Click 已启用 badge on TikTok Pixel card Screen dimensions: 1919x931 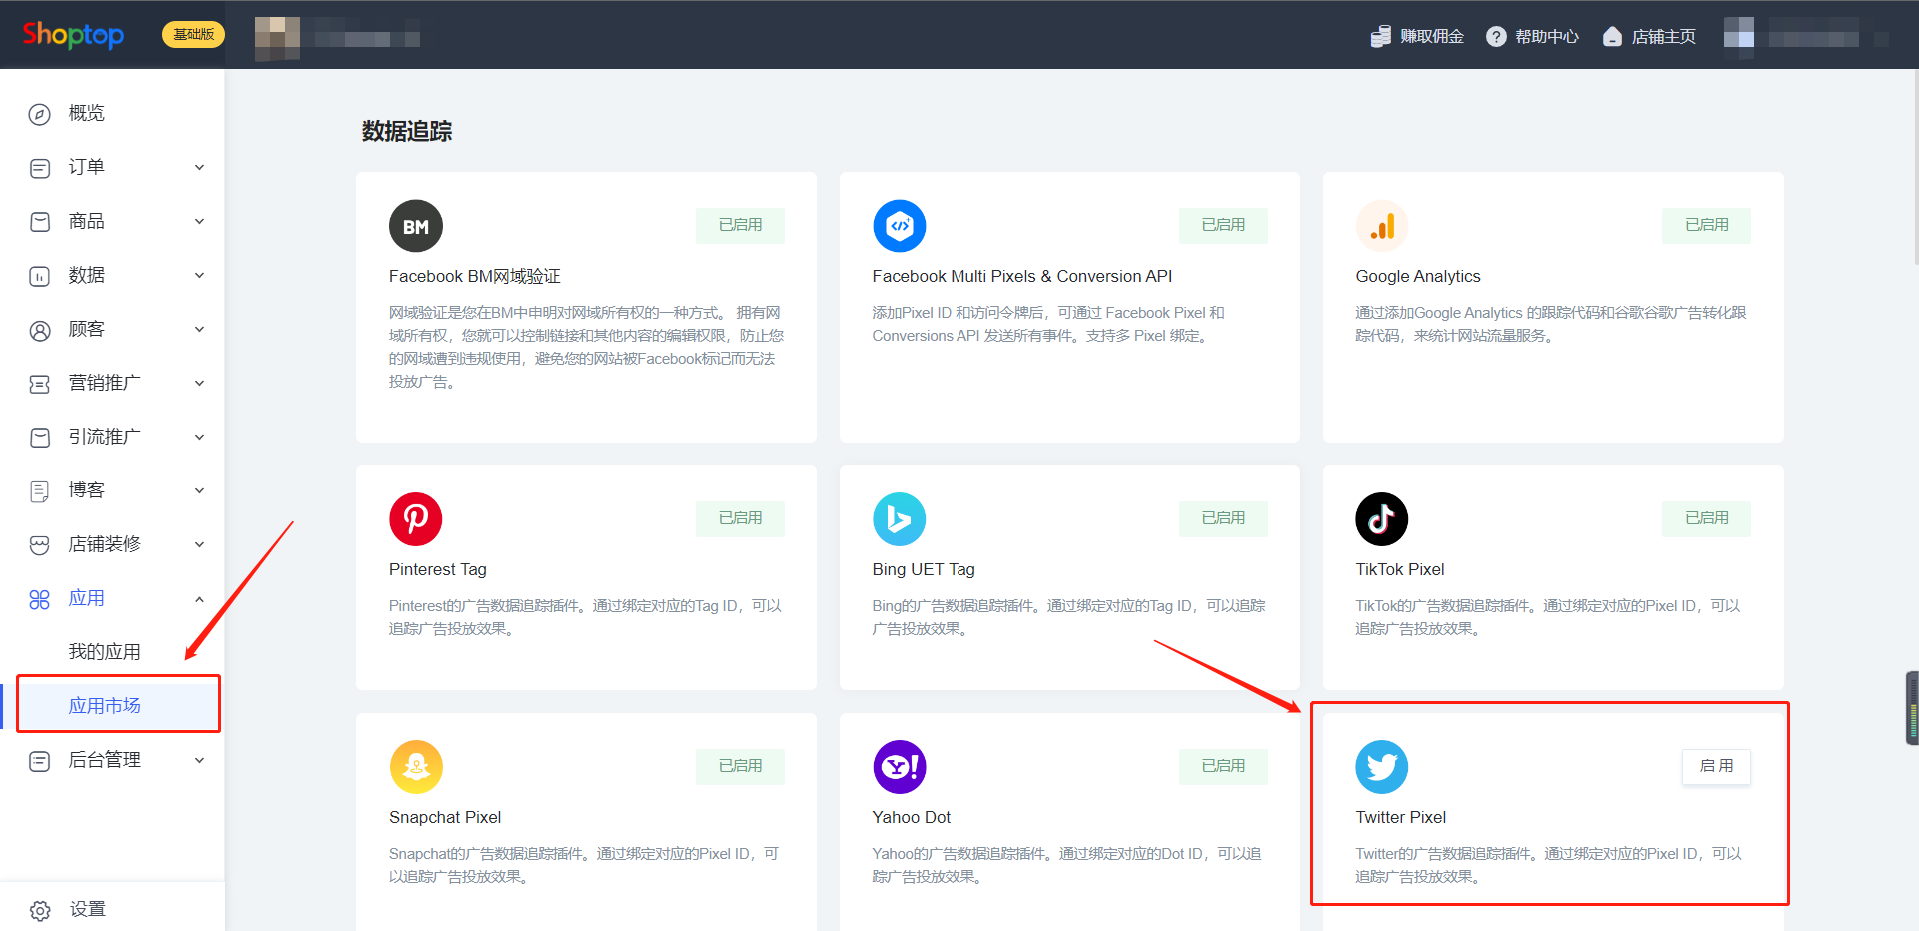click(1706, 518)
